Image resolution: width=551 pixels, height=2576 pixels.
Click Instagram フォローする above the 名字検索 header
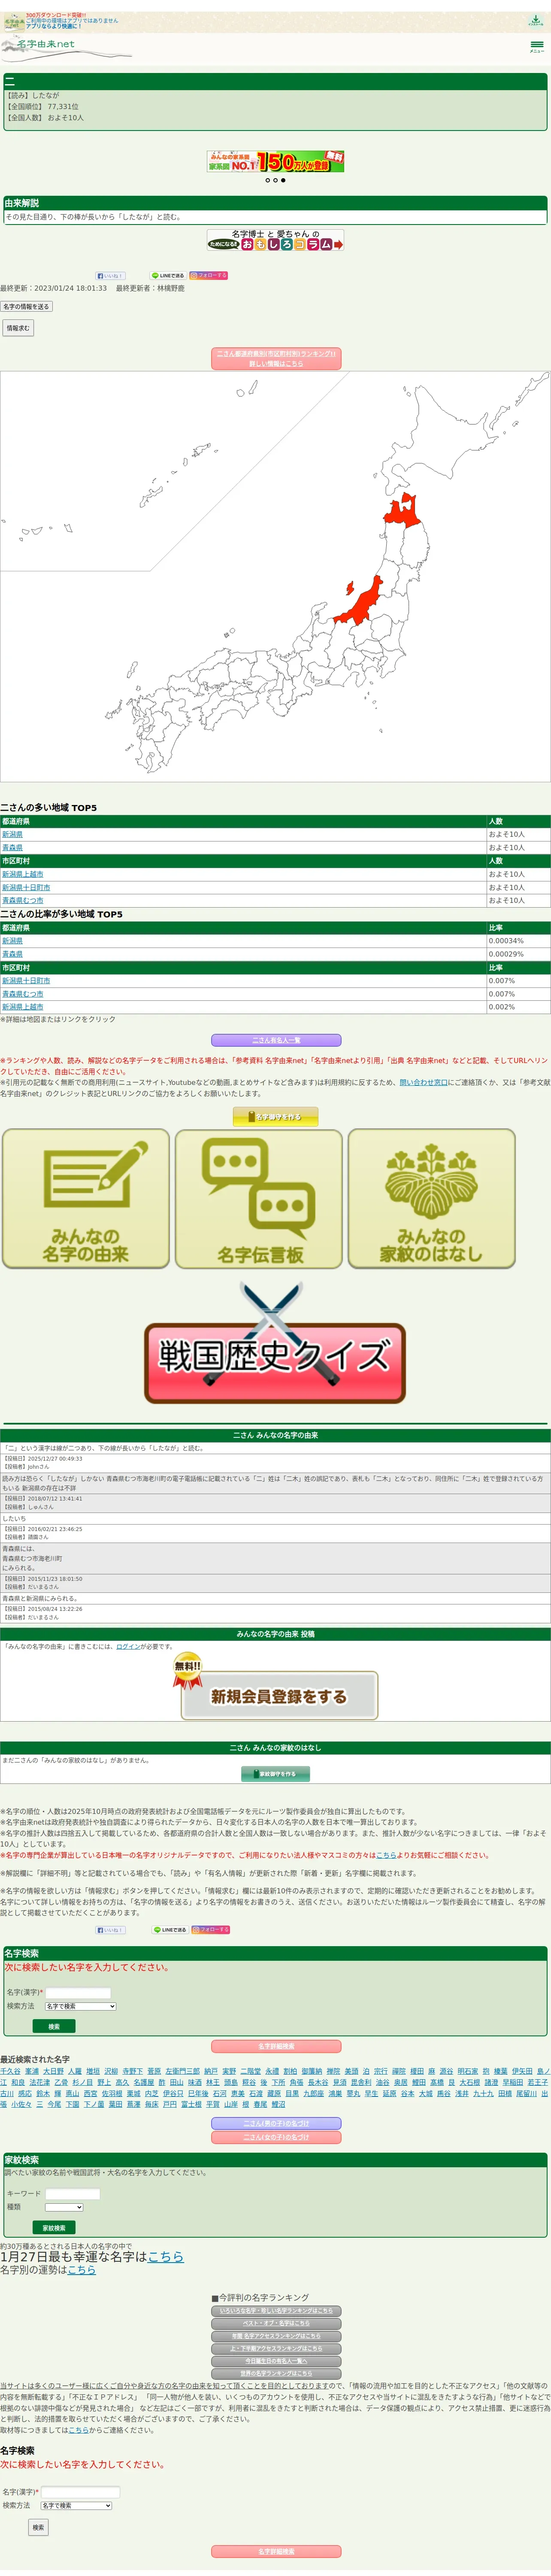click(210, 1930)
